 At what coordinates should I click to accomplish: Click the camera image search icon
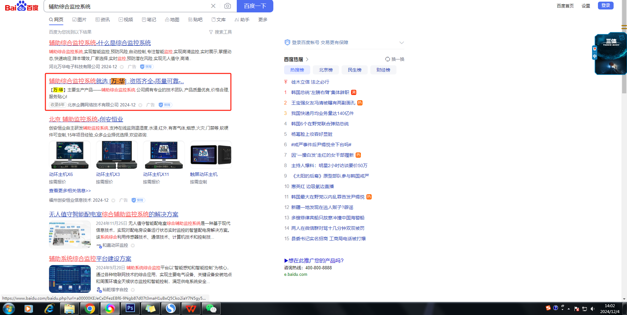[228, 6]
